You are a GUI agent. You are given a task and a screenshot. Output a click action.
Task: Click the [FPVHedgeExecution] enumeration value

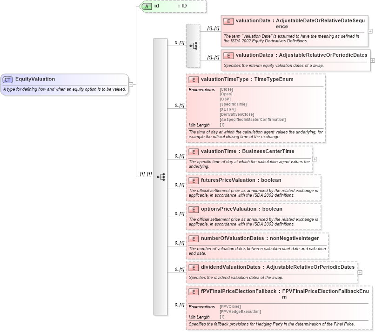[x=241, y=312]
